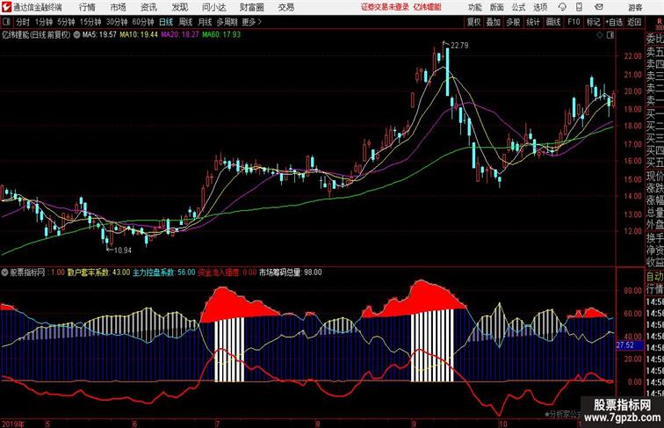Open the 市场 menu
Screen dimensions: 664x428
click(x=119, y=7)
